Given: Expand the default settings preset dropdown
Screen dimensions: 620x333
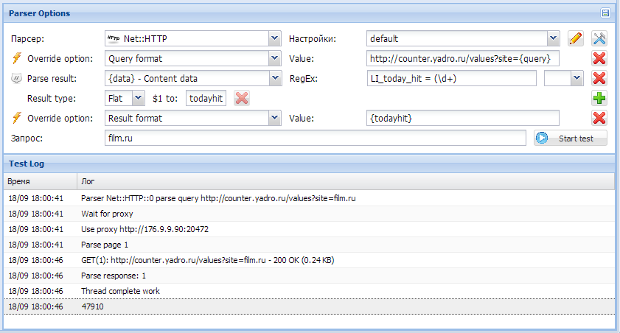Looking at the screenshot, I should pyautogui.click(x=553, y=39).
